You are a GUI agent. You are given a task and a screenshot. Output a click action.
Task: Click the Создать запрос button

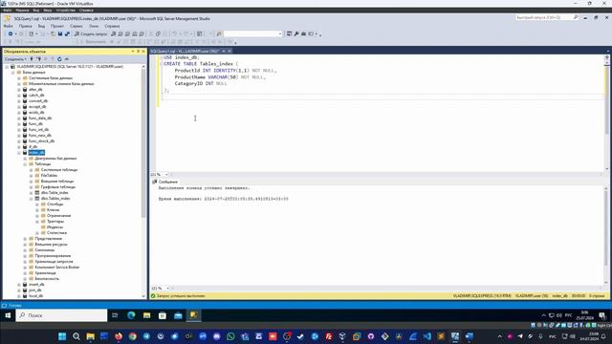click(91, 34)
